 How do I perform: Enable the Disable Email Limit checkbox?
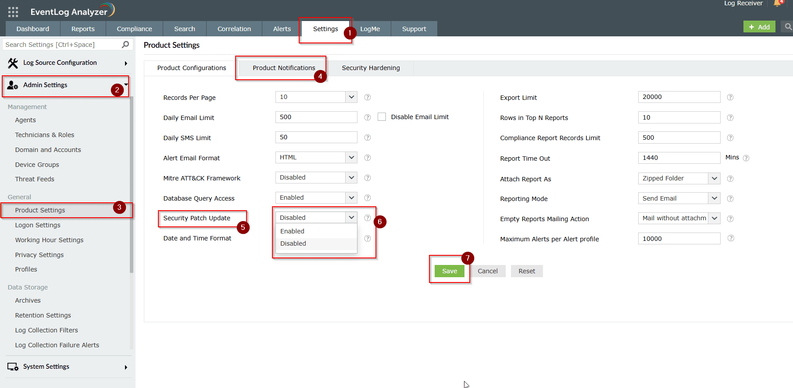pyautogui.click(x=382, y=117)
